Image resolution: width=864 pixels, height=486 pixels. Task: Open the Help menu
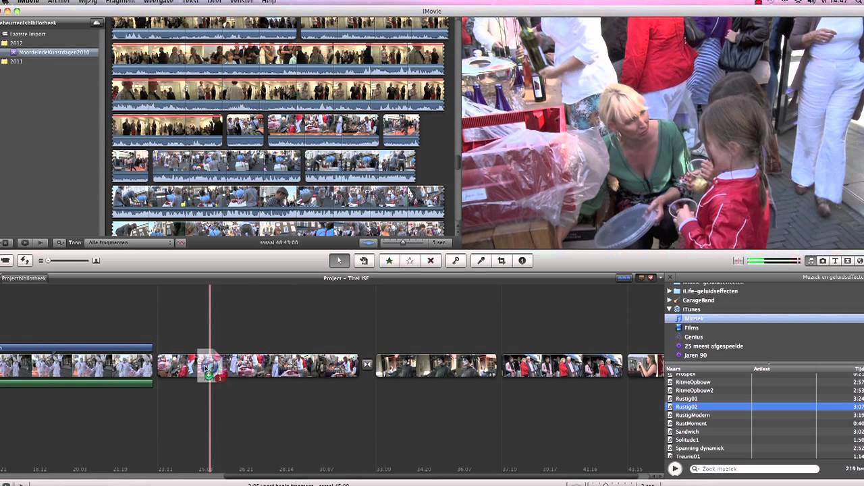pos(269,2)
